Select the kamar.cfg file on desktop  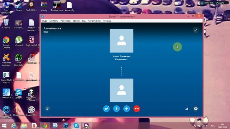coord(69,6)
